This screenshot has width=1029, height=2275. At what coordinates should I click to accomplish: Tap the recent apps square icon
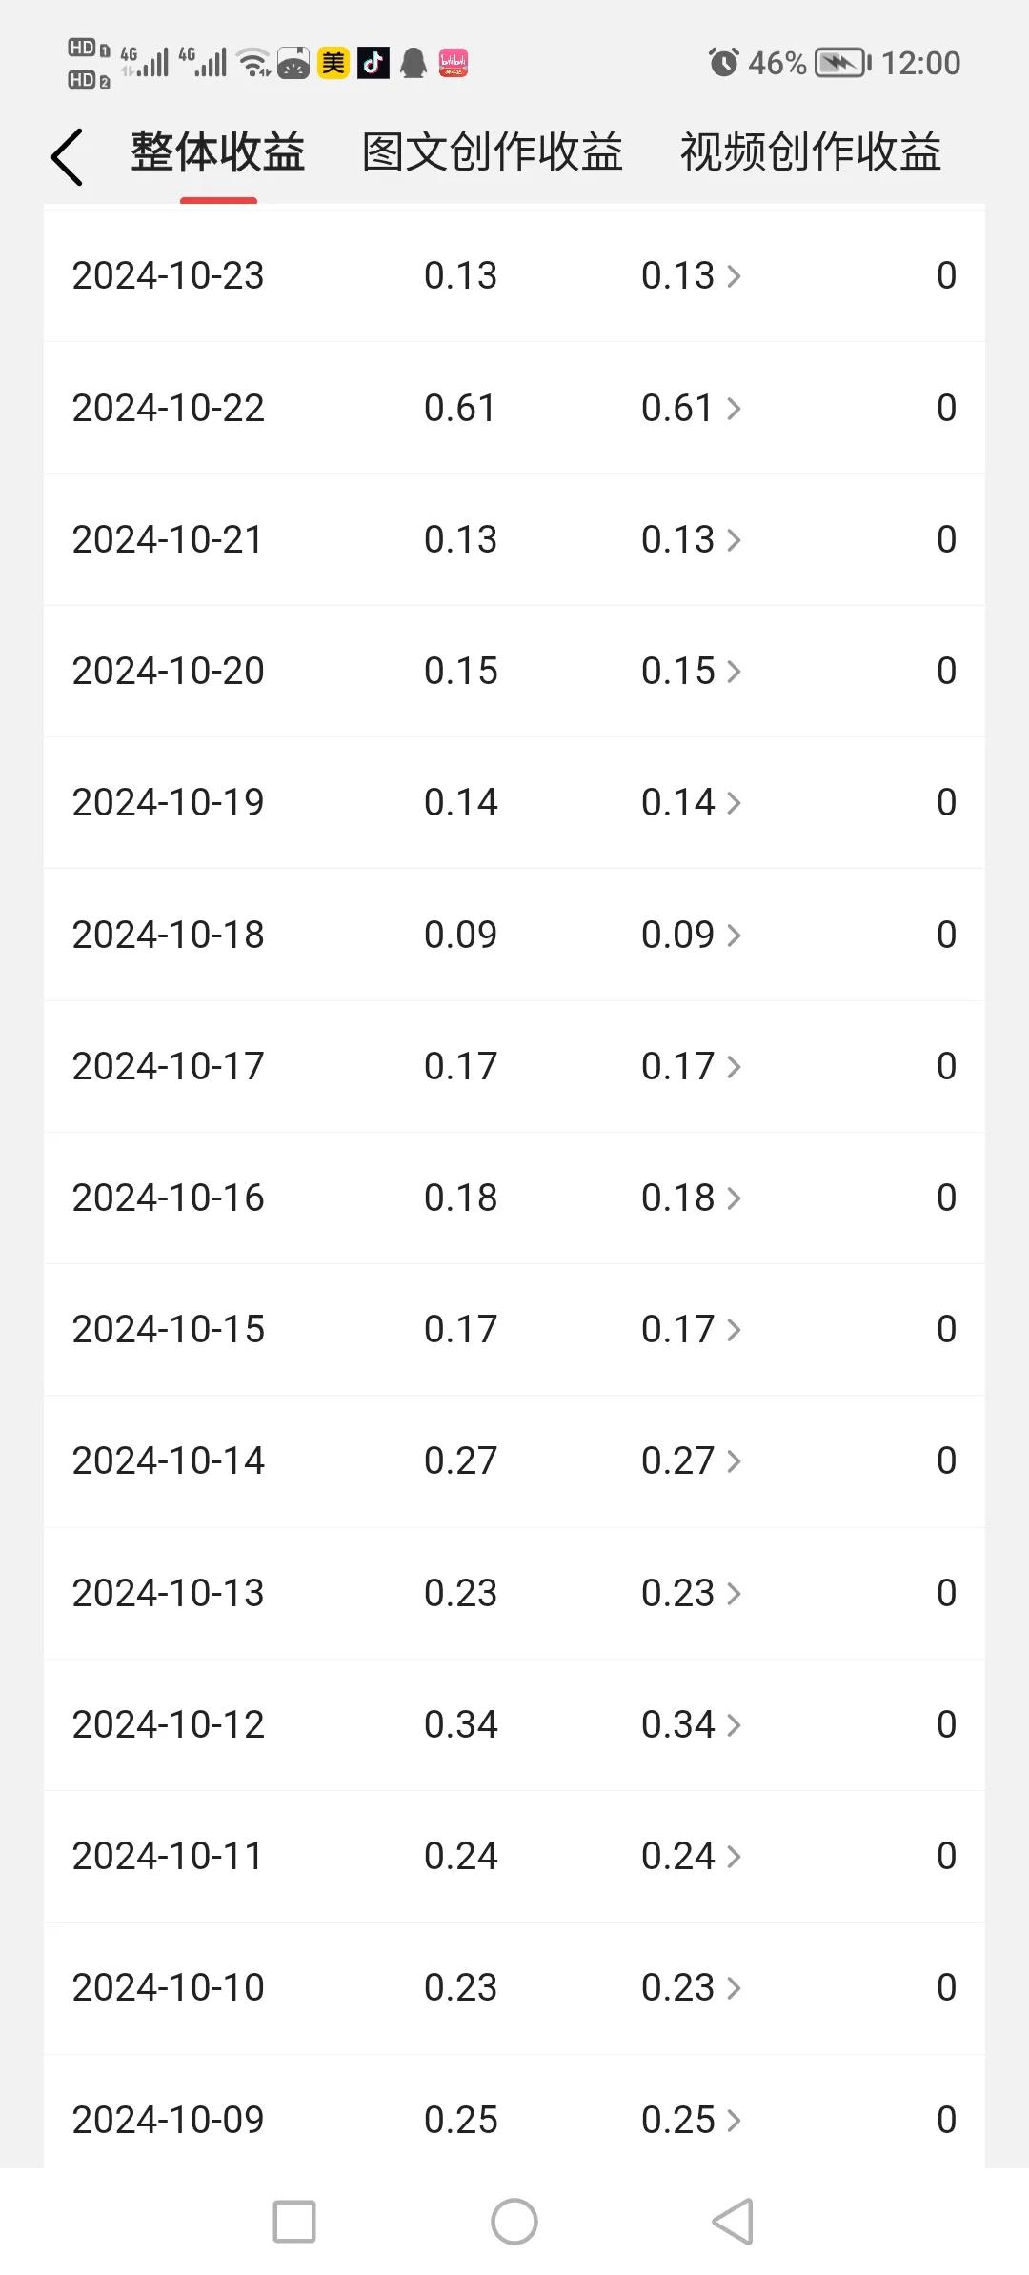click(294, 2222)
